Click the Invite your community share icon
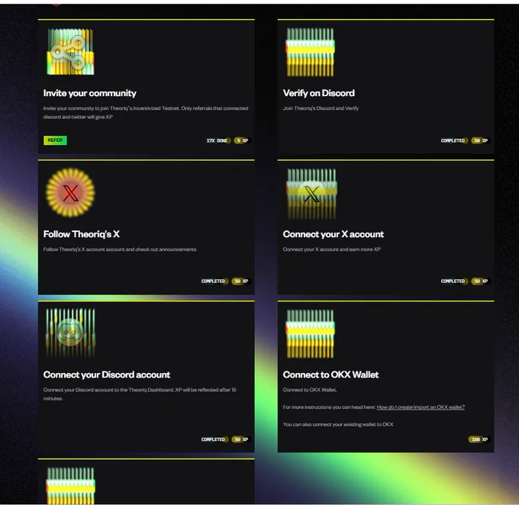Screen dimensions: 519x505 click(70, 52)
